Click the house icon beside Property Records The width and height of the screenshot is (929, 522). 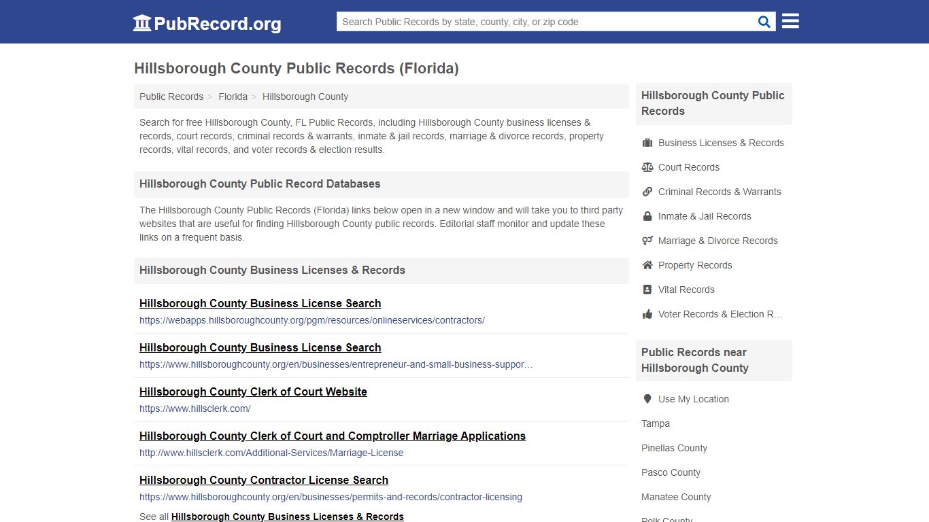[x=647, y=265]
